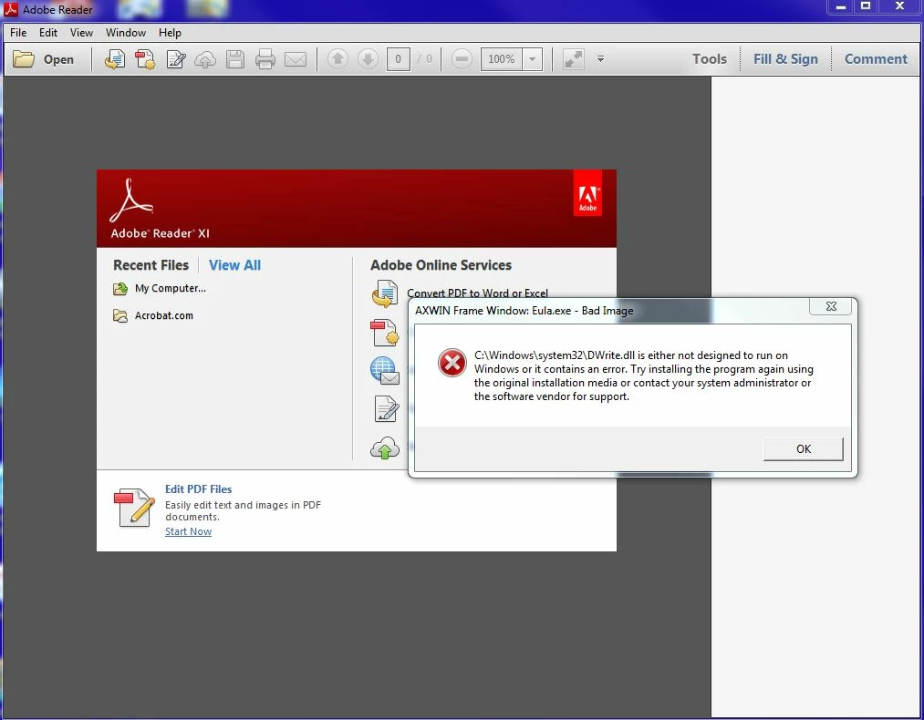Click OK in the Bad Image dialog
Viewport: 924px width, 720px height.
(x=804, y=448)
